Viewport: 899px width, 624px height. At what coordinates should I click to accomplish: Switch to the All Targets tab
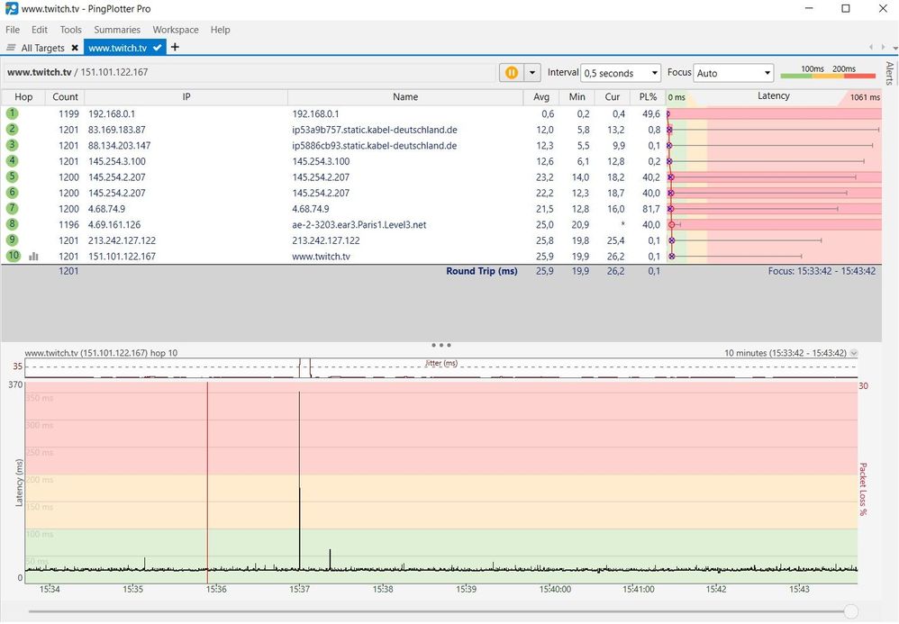(x=43, y=48)
